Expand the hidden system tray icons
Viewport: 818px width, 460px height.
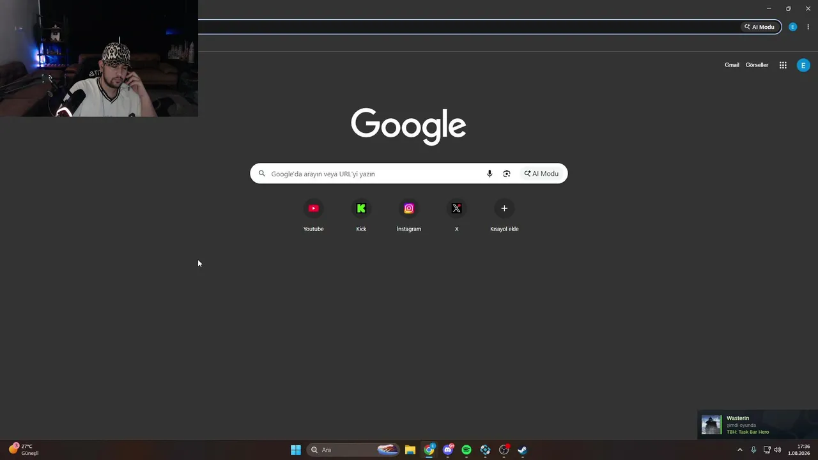point(740,450)
